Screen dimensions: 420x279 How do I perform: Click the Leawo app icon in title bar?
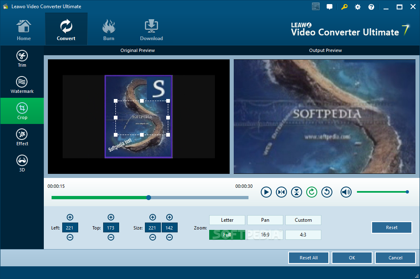[6, 7]
